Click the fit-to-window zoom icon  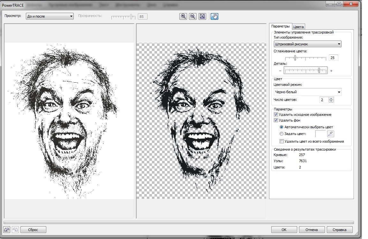pyautogui.click(x=202, y=16)
